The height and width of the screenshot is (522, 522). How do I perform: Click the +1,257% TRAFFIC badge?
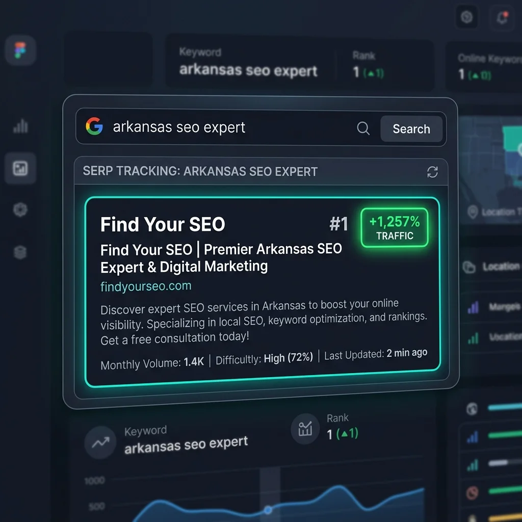point(395,228)
